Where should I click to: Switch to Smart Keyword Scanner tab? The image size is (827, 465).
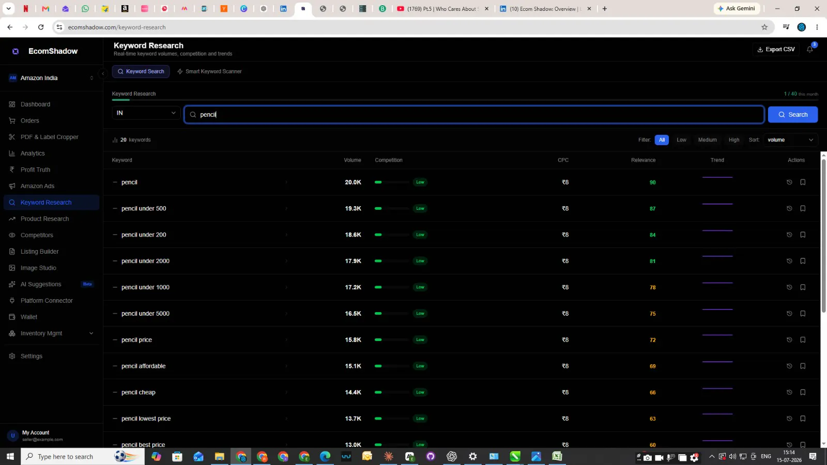[x=209, y=72]
